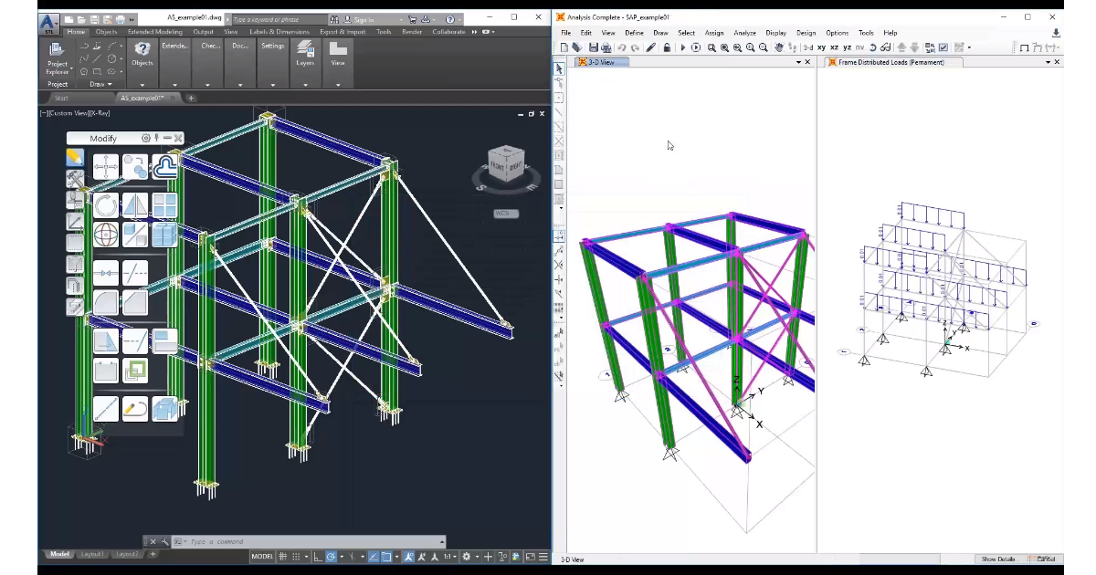Set the view to the xy plane

821,47
